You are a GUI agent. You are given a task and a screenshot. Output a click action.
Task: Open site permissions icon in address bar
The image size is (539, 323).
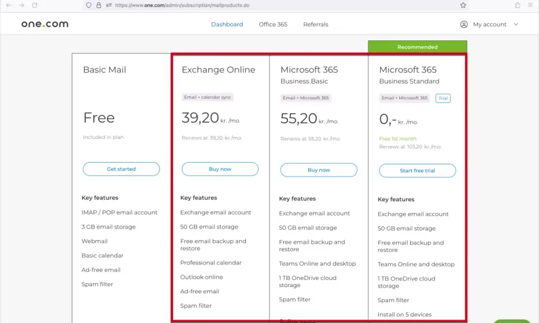pos(108,5)
